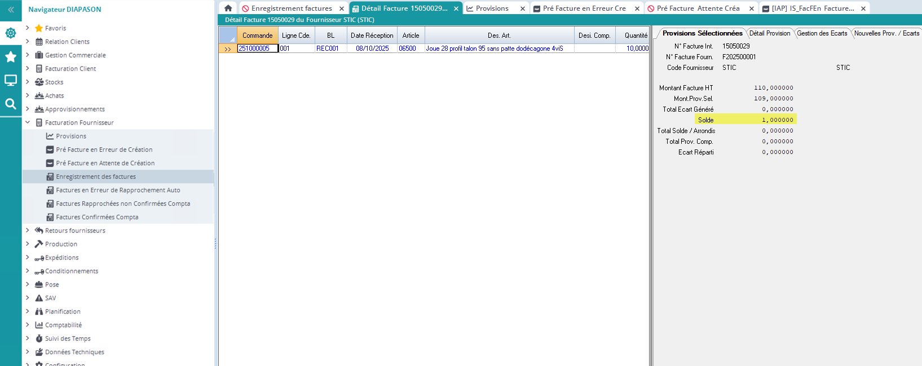This screenshot has height=366, width=922.
Task: Close the Provisions tab
Action: [x=523, y=8]
